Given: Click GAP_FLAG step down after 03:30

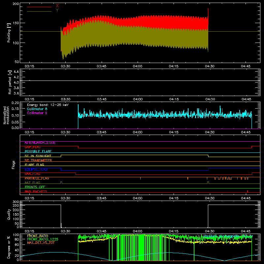Looking at the screenshot, I should pos(78,147).
